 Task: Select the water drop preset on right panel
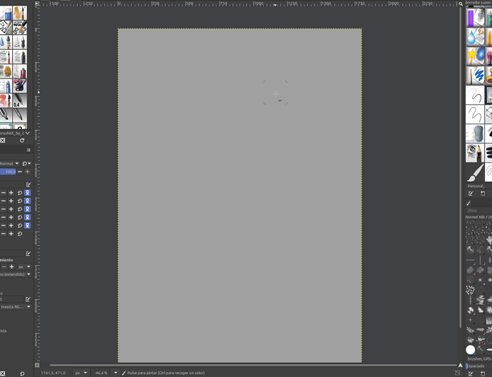(x=475, y=37)
